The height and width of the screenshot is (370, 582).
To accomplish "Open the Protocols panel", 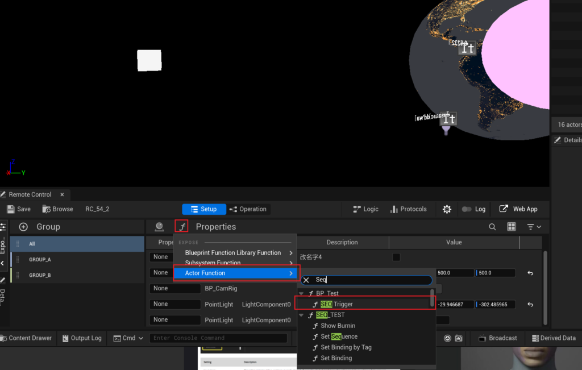I will pos(408,209).
